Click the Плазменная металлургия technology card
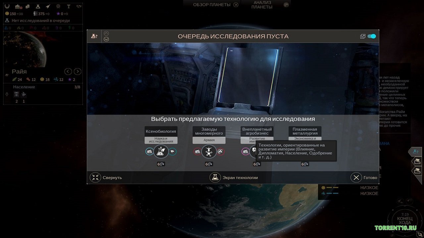Viewport: 424px width, 238px height. pyautogui.click(x=305, y=131)
